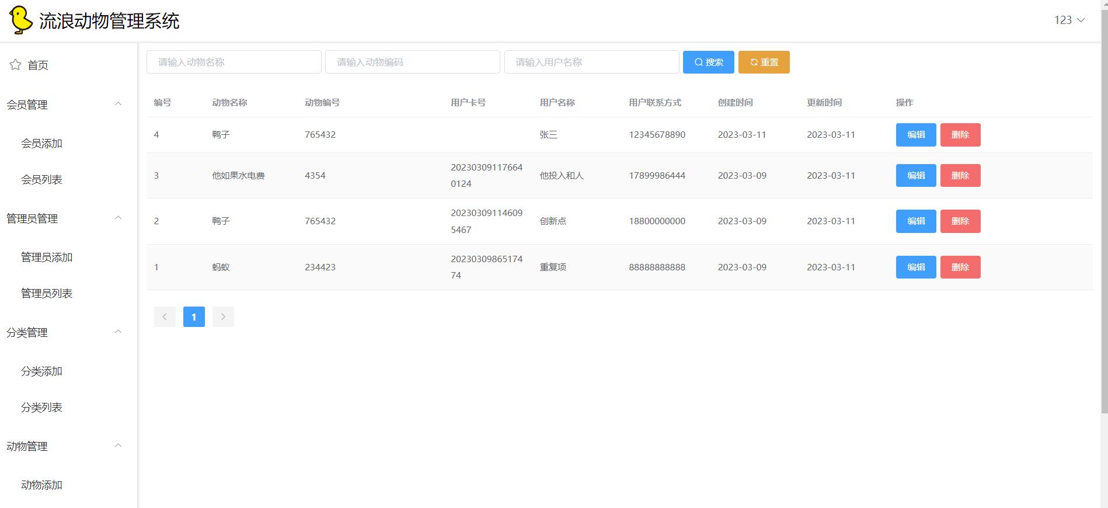The height and width of the screenshot is (508, 1108).
Task: Focus the 请输入动物名称 input field
Action: pyautogui.click(x=234, y=62)
